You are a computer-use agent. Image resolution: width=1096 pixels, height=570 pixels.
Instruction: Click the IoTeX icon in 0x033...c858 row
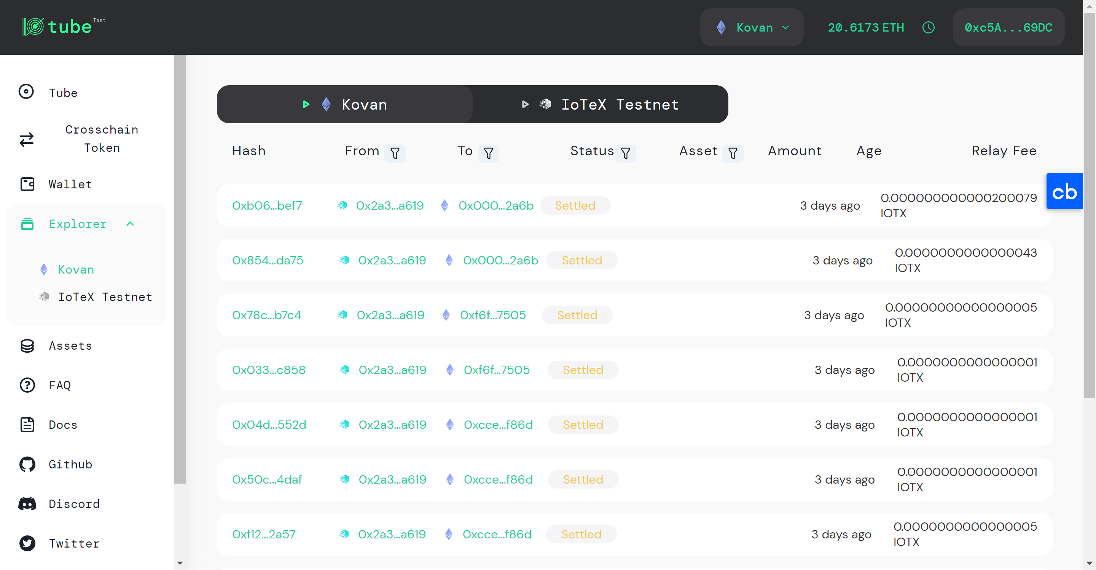[345, 369]
